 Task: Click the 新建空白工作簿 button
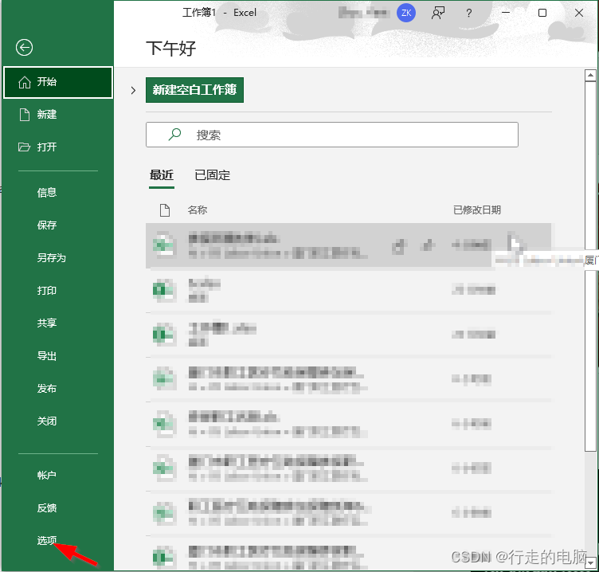click(x=194, y=90)
